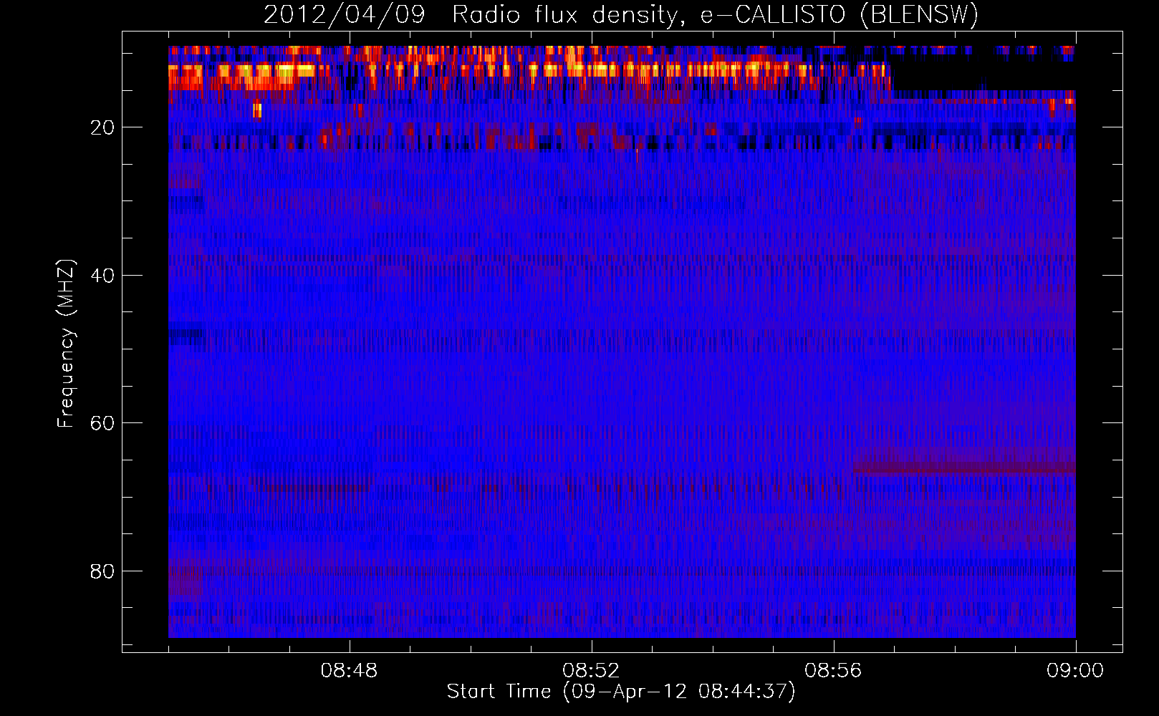Image resolution: width=1159 pixels, height=716 pixels.
Task: Click the 20 MHz frequency tick label
Action: coord(103,127)
